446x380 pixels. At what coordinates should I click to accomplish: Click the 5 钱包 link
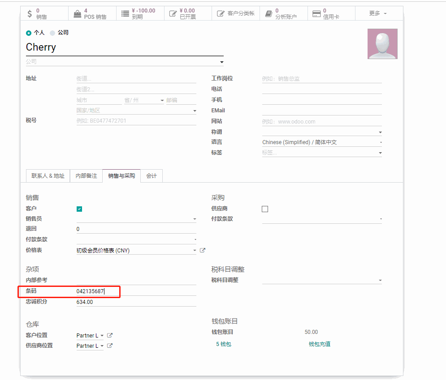(224, 344)
